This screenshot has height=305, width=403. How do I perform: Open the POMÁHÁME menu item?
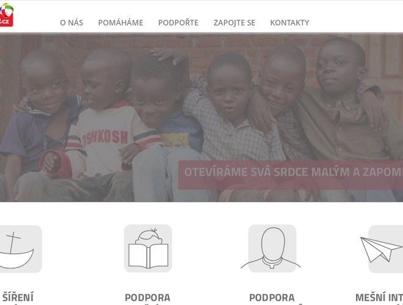tap(120, 23)
